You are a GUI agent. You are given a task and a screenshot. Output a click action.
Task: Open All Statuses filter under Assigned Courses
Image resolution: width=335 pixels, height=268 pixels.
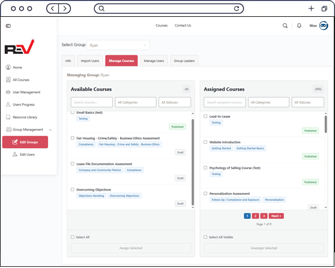[307, 102]
